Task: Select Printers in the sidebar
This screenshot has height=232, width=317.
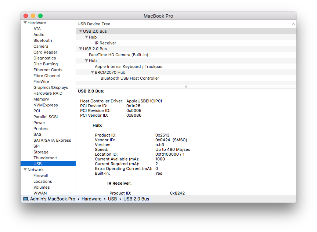Action: (x=41, y=128)
